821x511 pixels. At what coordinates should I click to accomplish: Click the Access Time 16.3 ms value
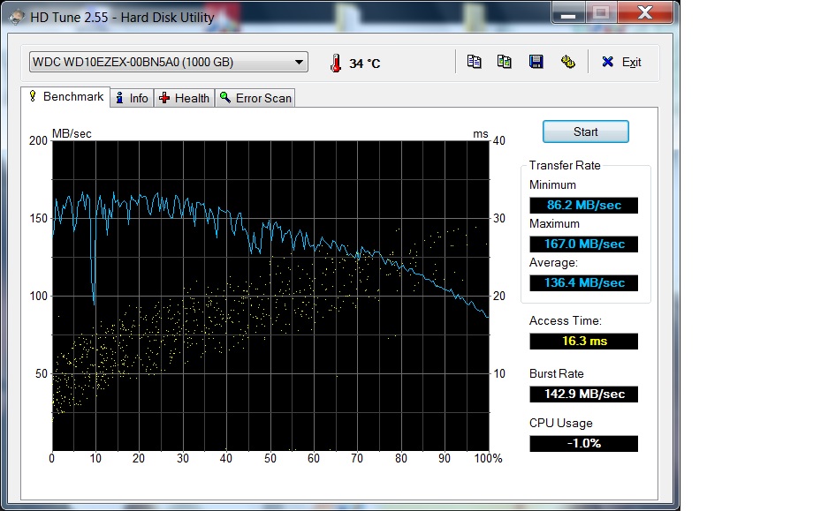pos(583,341)
